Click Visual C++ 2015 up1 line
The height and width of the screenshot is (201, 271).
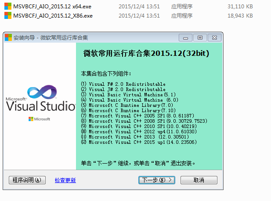(139, 142)
